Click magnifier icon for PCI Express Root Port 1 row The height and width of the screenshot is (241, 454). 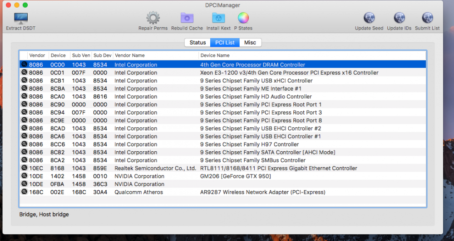pyautogui.click(x=25, y=104)
